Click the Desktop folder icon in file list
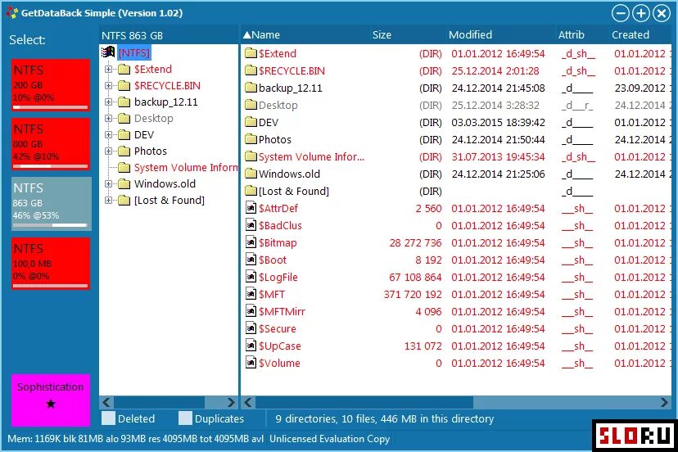Screen dimensions: 678x452 click(251, 105)
